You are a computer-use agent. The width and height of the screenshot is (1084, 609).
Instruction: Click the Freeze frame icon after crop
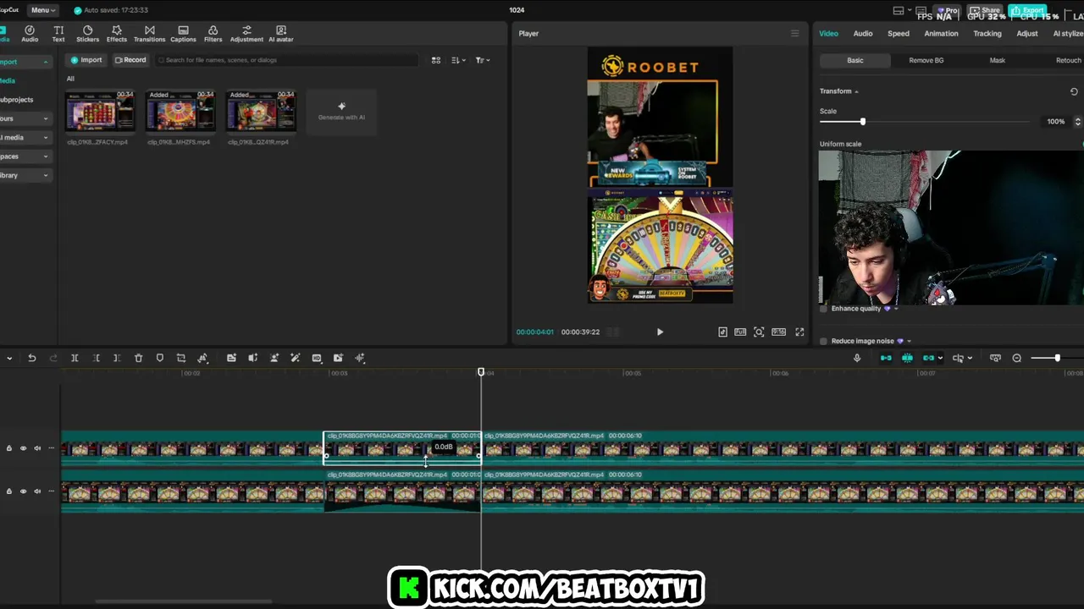[x=202, y=358]
